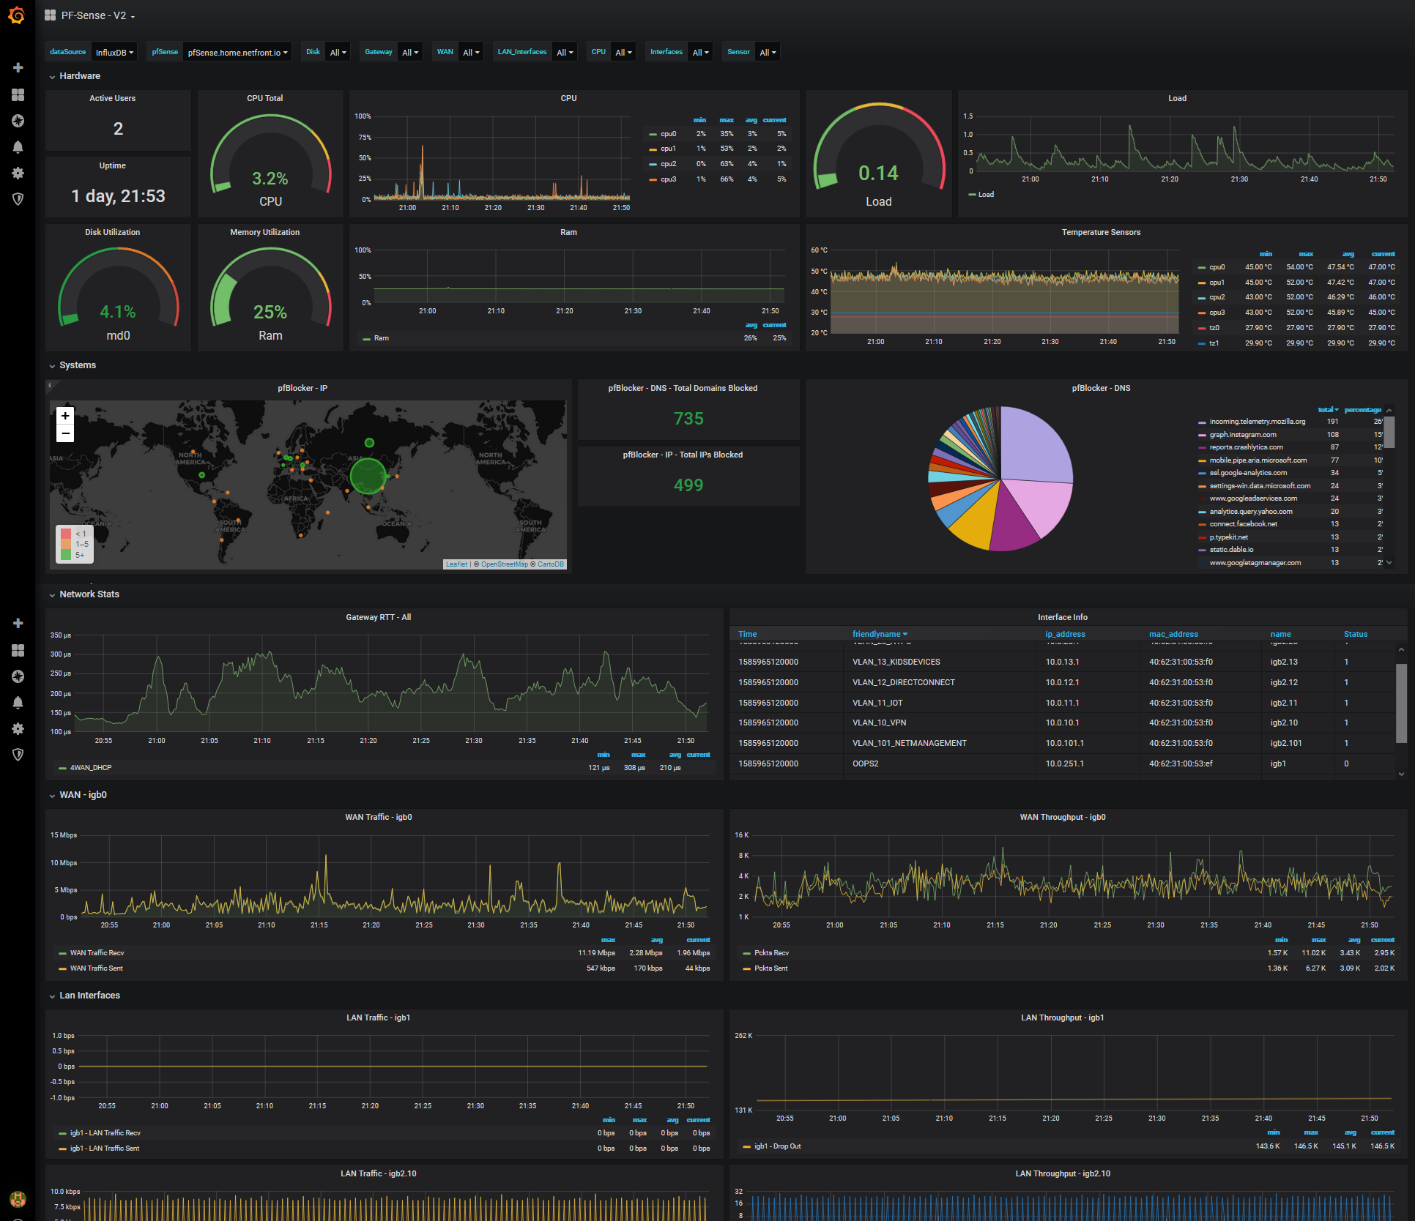Collapse the Hardware row section
The width and height of the screenshot is (1415, 1221).
(79, 76)
